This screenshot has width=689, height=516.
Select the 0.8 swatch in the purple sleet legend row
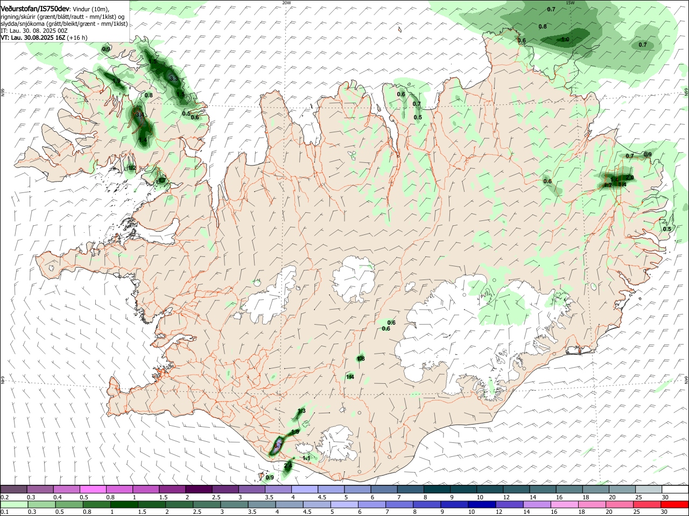119,489
